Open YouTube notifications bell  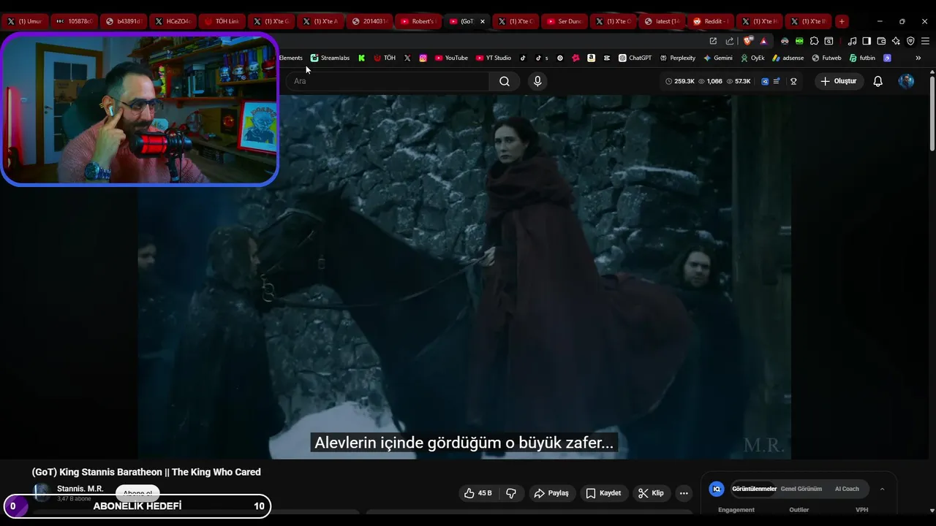(878, 81)
